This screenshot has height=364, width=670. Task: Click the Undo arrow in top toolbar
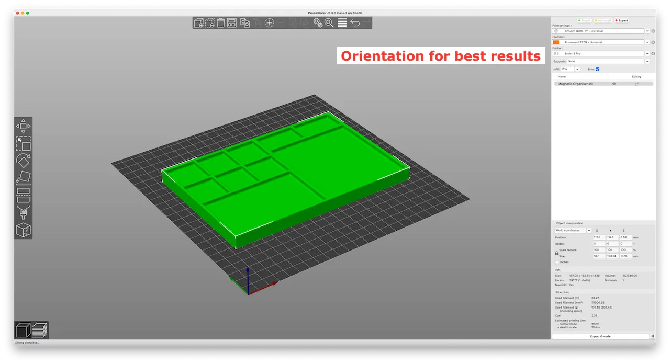(355, 22)
